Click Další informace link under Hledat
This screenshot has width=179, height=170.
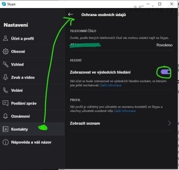pos(111,85)
